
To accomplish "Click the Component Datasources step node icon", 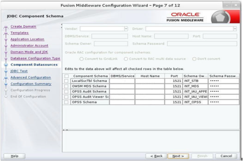I will pyautogui.click(x=6, y=65).
